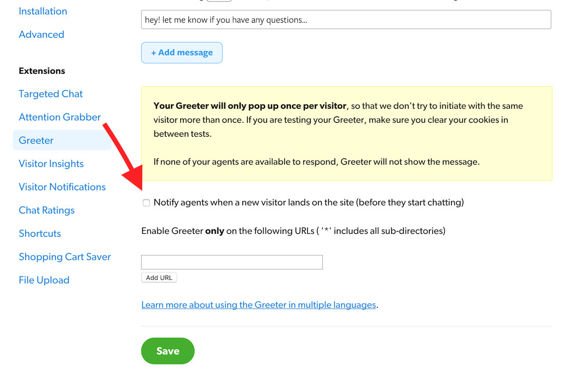The height and width of the screenshot is (369, 563).
Task: Enable notify agents on new visitor checkbox
Action: [x=146, y=203]
